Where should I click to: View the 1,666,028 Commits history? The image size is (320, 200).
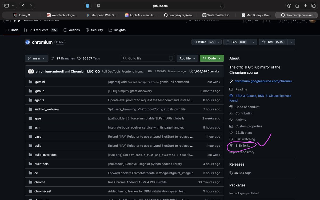point(204,71)
